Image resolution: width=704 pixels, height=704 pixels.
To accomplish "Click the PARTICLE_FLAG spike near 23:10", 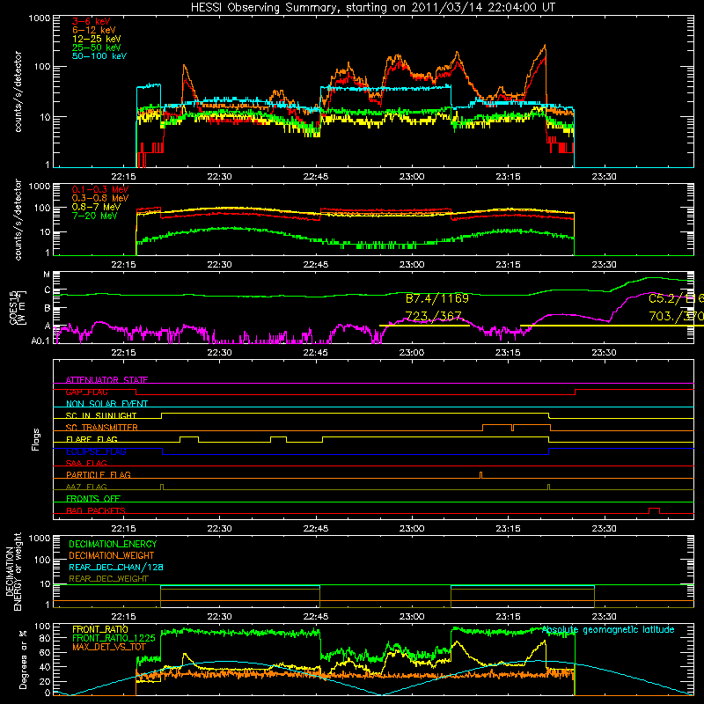I will pyautogui.click(x=480, y=475).
